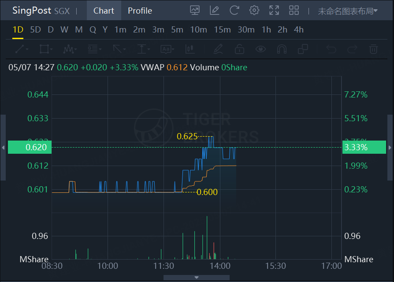394x282 pixels.
Task: Click the 11:30 time axis label
Action: [x=164, y=266]
